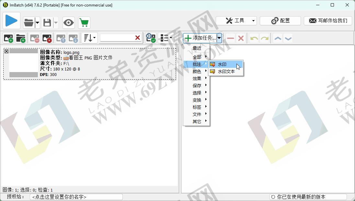Click the image check settings gear icon
This screenshot has width=355, height=201.
pos(151,38)
